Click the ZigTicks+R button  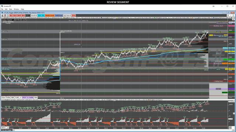tap(67, 15)
